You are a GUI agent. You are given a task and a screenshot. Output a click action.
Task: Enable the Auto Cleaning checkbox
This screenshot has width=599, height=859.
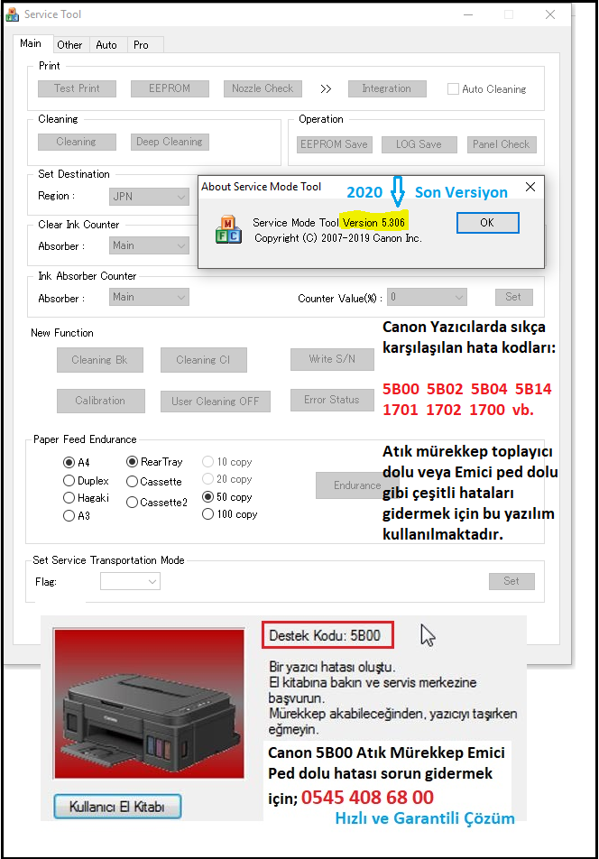pyautogui.click(x=453, y=88)
